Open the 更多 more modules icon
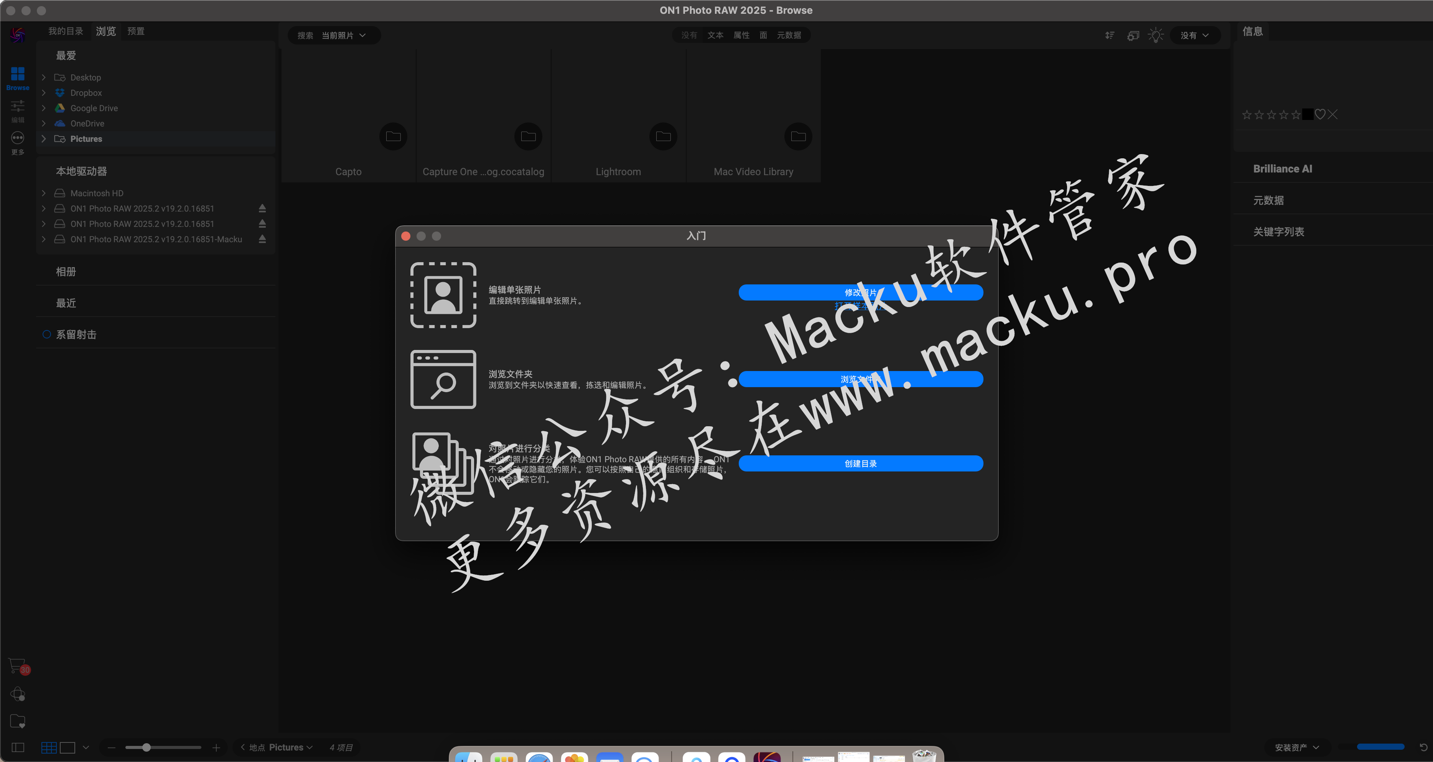 coord(18,143)
